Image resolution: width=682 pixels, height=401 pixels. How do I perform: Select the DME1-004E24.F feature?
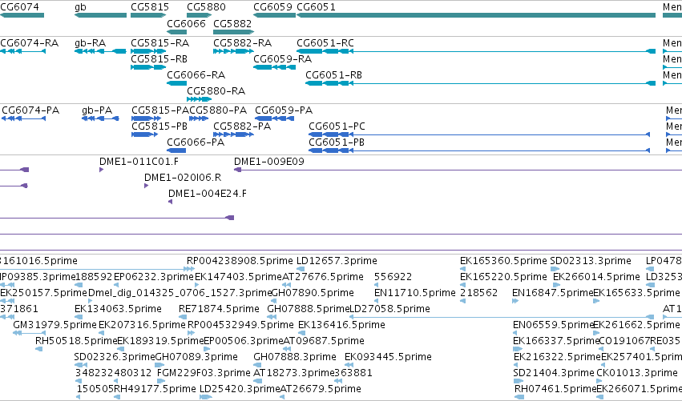point(170,202)
